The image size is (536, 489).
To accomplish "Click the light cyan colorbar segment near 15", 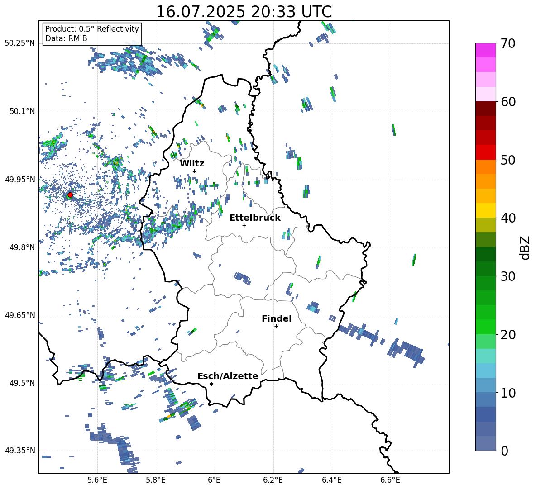I will [485, 356].
